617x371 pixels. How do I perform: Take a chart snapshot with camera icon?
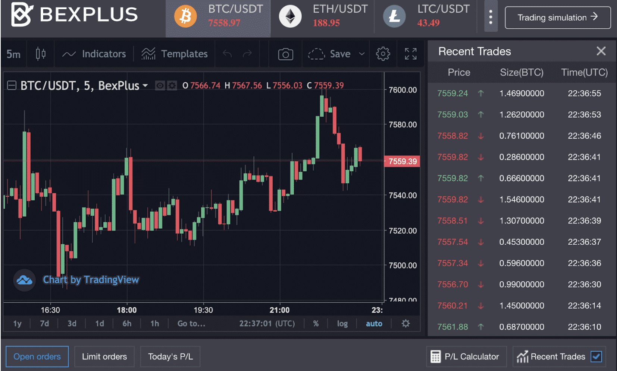pos(285,54)
